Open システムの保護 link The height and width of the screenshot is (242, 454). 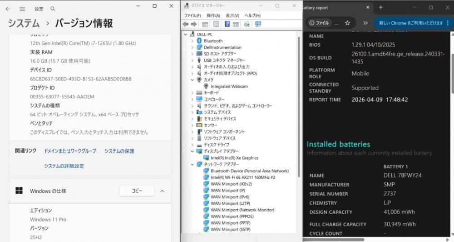[x=119, y=151]
